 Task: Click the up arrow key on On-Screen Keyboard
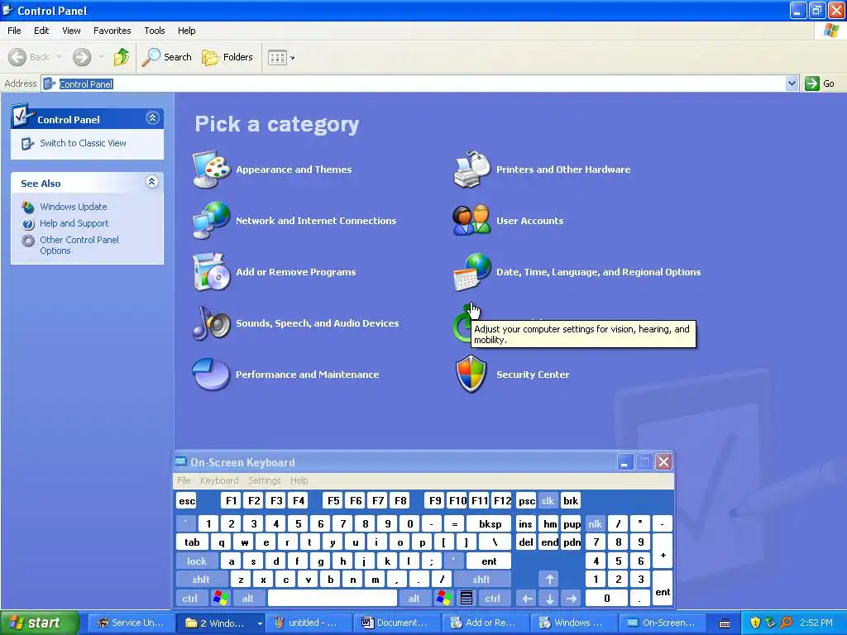549,580
